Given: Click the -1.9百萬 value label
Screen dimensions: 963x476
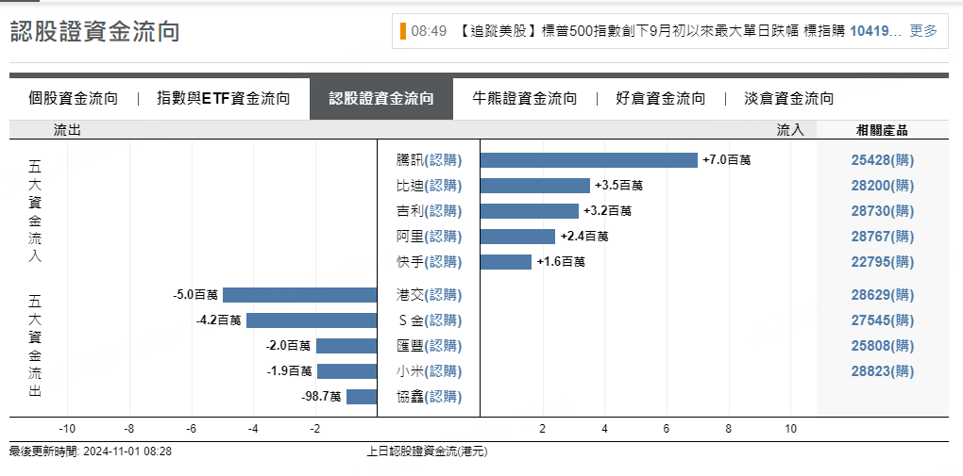Looking at the screenshot, I should [x=290, y=371].
